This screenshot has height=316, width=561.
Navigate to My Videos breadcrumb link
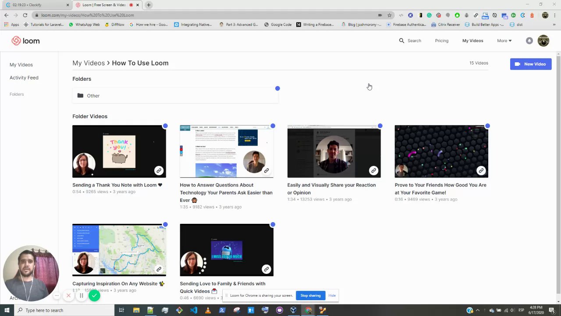point(89,63)
